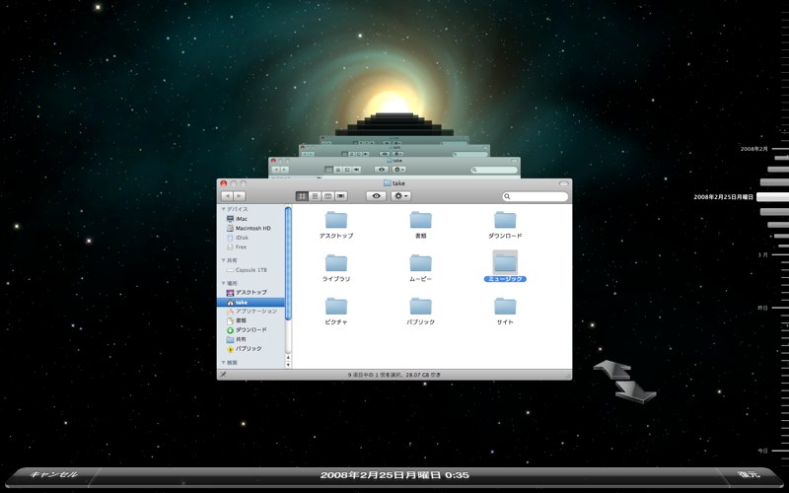Collapse the 検索 sidebar section
789x493 pixels.
(x=224, y=362)
